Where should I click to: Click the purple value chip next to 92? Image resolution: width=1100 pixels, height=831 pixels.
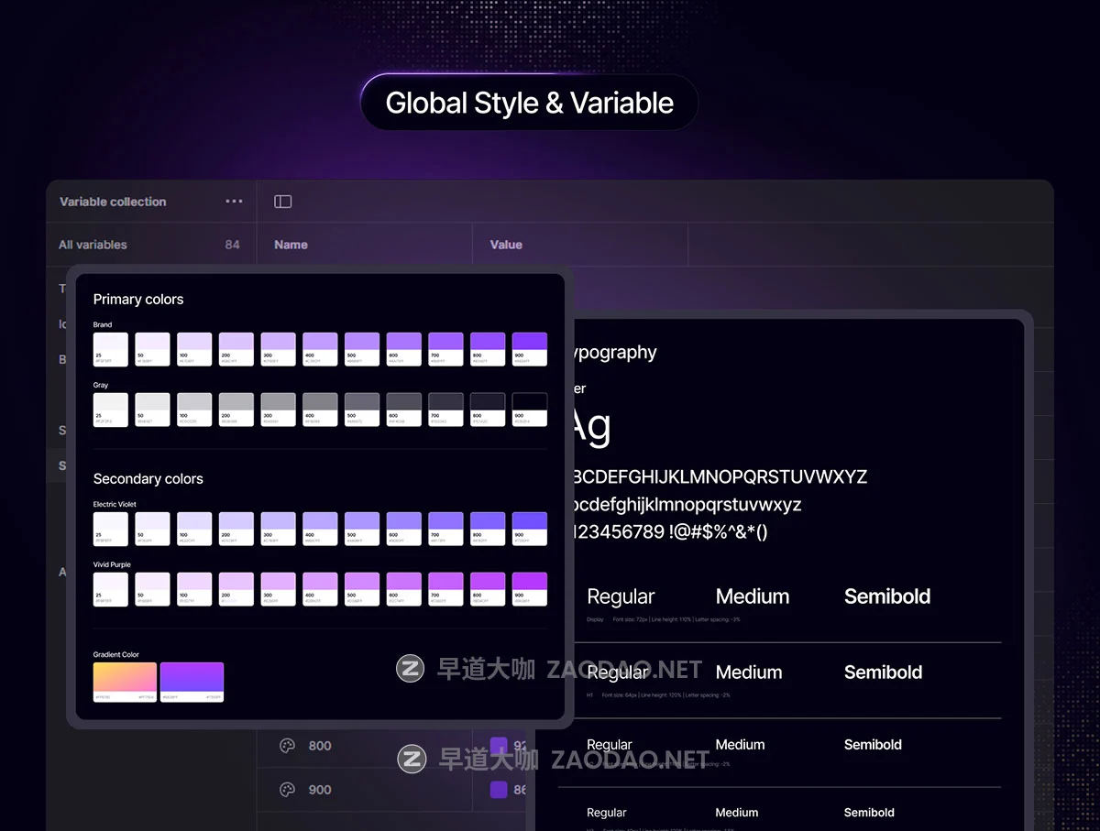(500, 745)
